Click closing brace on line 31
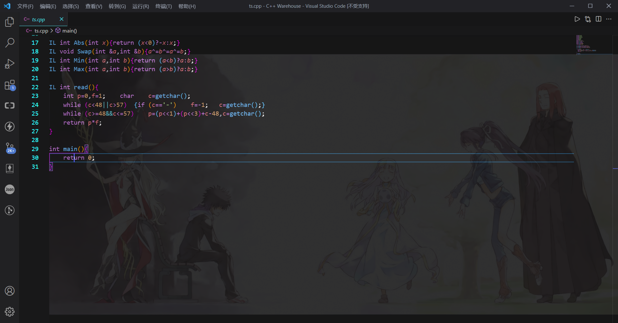Screen dimensions: 618x323 pyautogui.click(x=51, y=167)
